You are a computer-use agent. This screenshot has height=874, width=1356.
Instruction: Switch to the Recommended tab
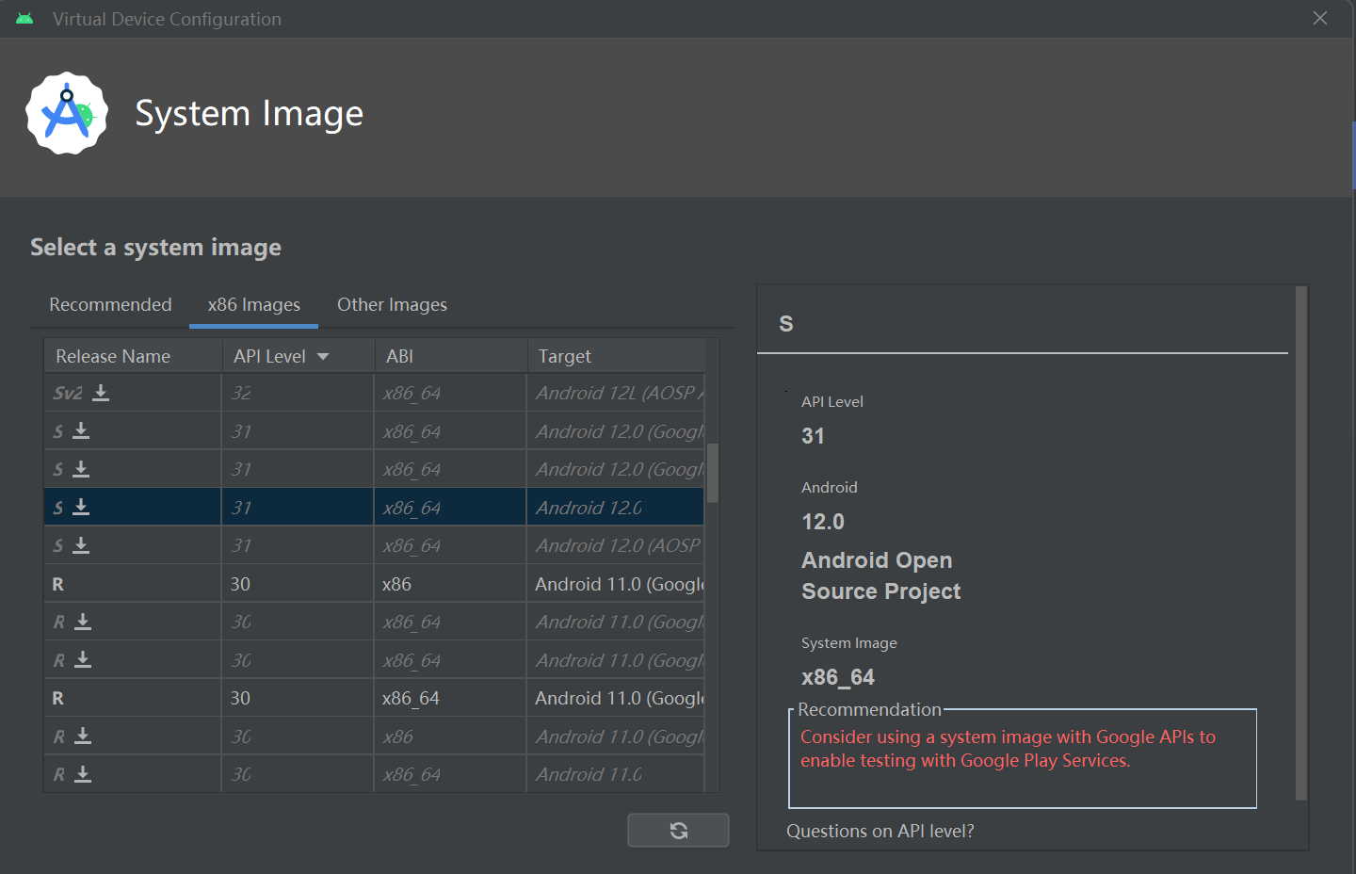coord(110,305)
